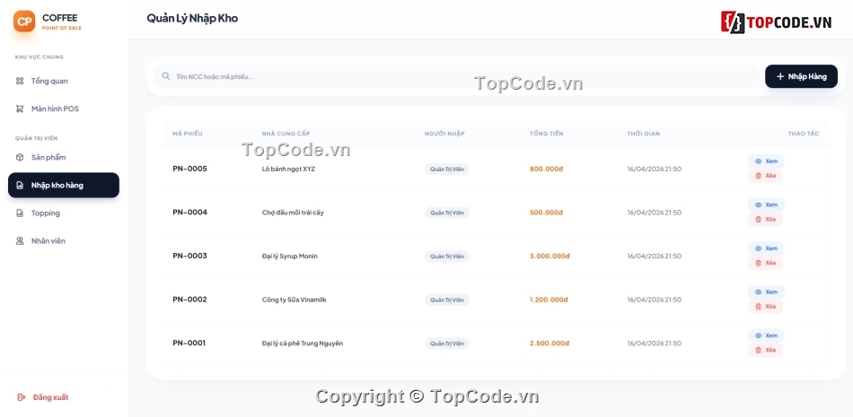Click Quản Trị Viên badge in PN-0001 row

[447, 343]
